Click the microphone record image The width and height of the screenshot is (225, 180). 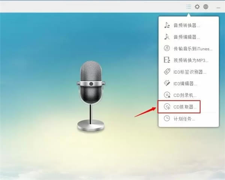tap(91, 96)
